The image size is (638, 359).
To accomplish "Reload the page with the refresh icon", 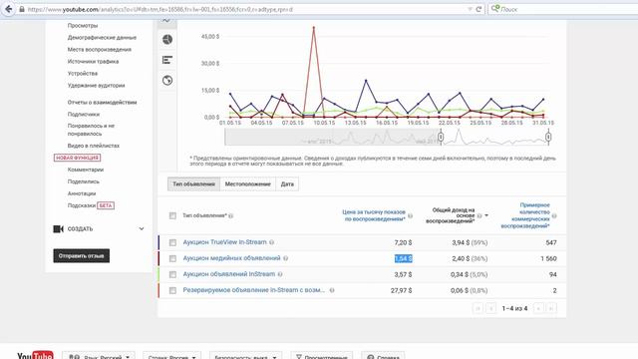I will (478, 9).
